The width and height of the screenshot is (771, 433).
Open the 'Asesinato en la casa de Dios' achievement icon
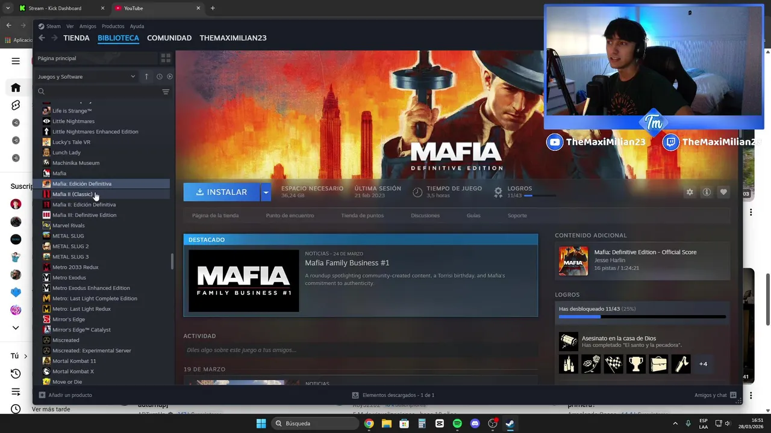click(569, 342)
